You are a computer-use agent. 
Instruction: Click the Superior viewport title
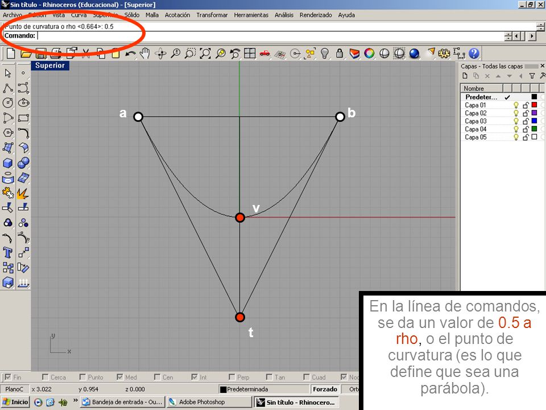50,65
